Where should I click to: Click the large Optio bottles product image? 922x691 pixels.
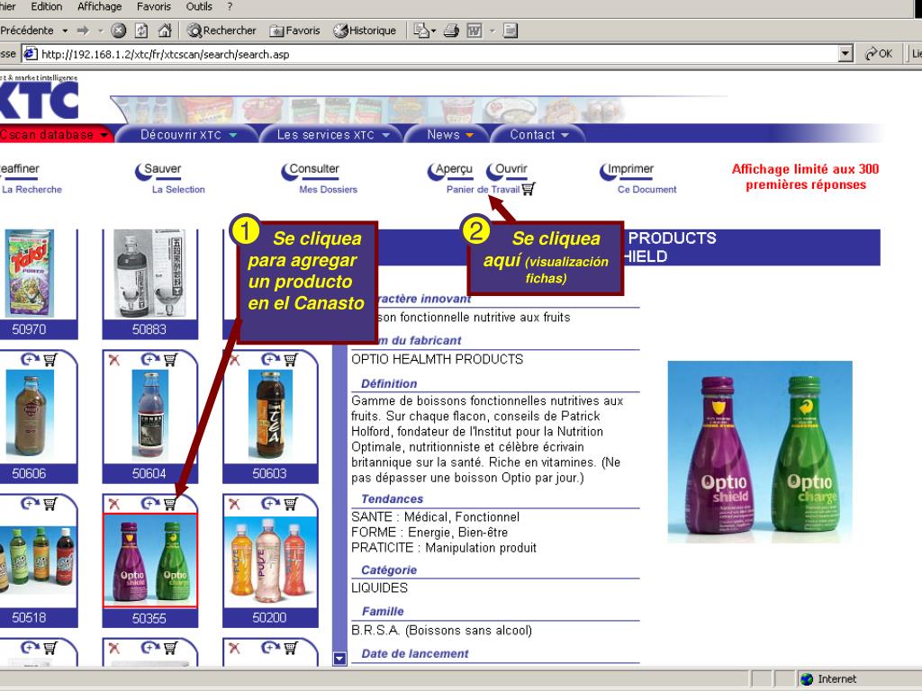pyautogui.click(x=760, y=452)
